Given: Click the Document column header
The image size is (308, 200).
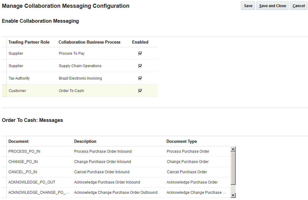Looking at the screenshot, I should [18, 141].
